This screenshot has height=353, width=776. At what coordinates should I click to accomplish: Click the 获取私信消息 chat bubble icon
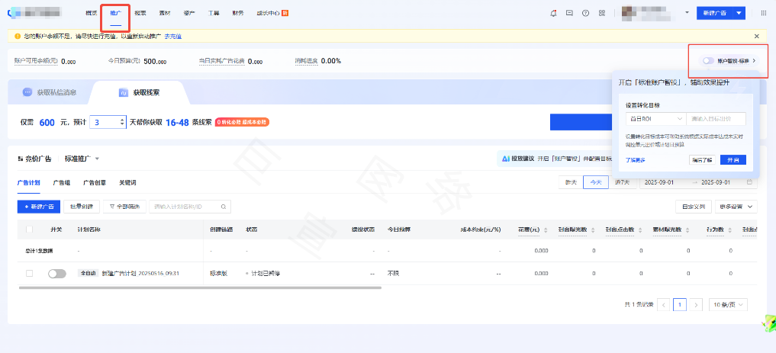tap(27, 92)
